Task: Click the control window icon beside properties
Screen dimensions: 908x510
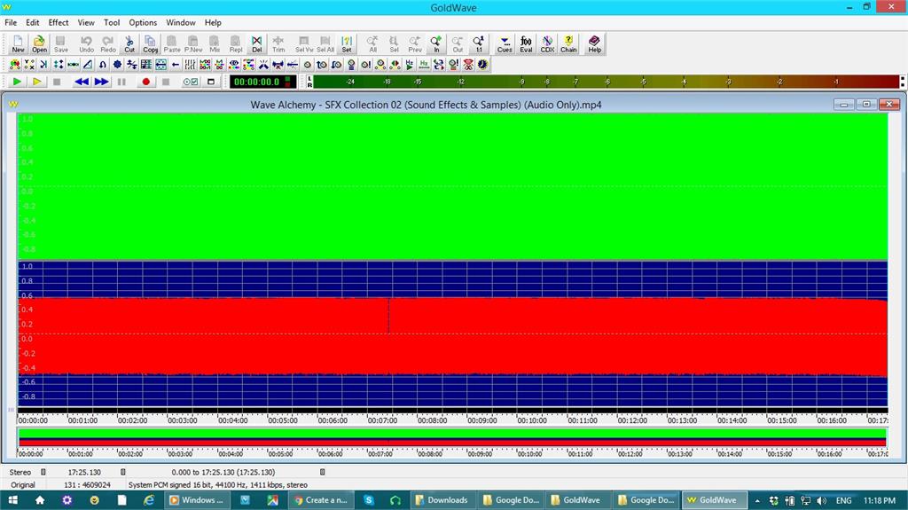Action: (x=211, y=82)
